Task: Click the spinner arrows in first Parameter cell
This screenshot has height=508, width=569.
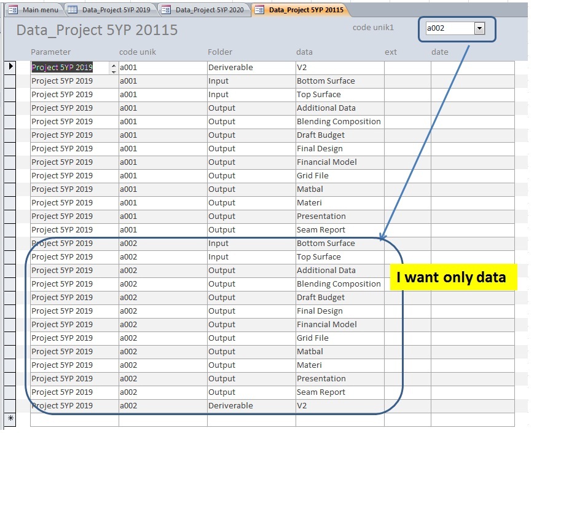Action: click(x=113, y=68)
